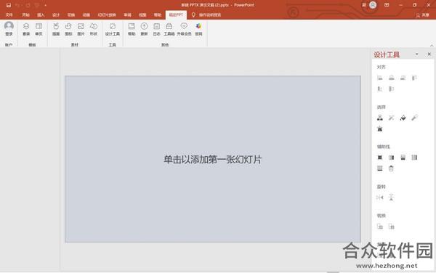
Task: Collapse the ribbon with the chevron arrow
Action: tap(432, 45)
